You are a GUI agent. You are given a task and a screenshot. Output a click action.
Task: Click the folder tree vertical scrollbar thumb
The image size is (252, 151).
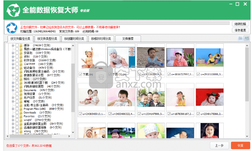click(73, 88)
